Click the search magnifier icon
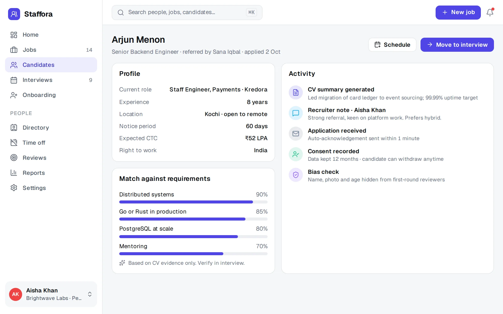The width and height of the screenshot is (503, 314). coord(121,13)
